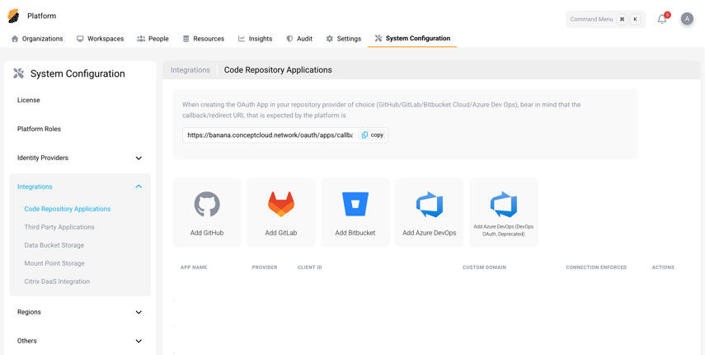Viewport: 705px width, 355px height.
Task: Click the K key badge in Command Menu
Action: [x=635, y=19]
